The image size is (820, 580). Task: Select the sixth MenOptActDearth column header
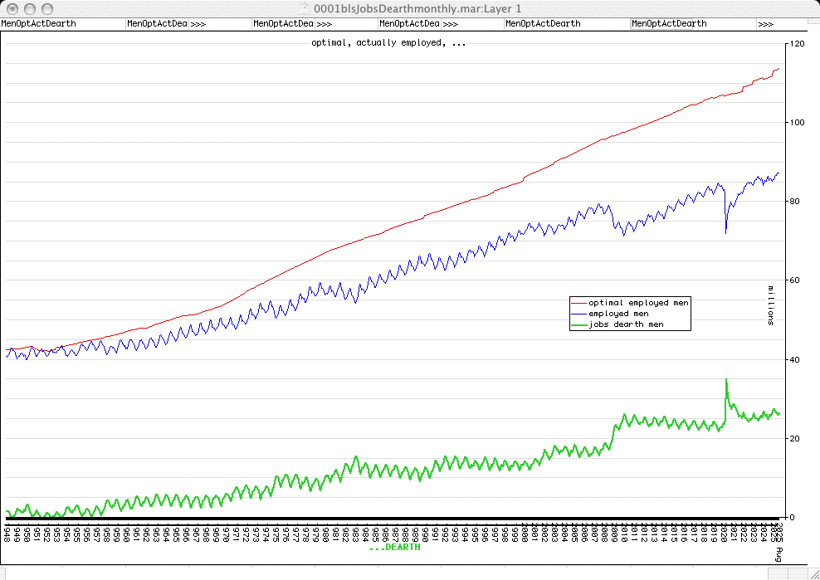669,24
